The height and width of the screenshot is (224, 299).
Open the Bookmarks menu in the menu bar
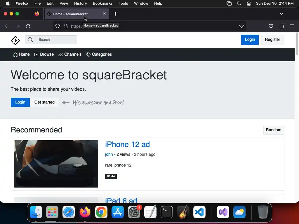coord(102,3)
